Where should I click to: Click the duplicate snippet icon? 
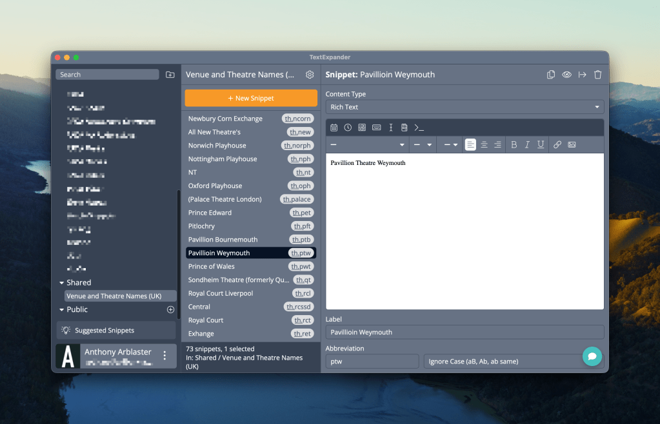pos(550,75)
